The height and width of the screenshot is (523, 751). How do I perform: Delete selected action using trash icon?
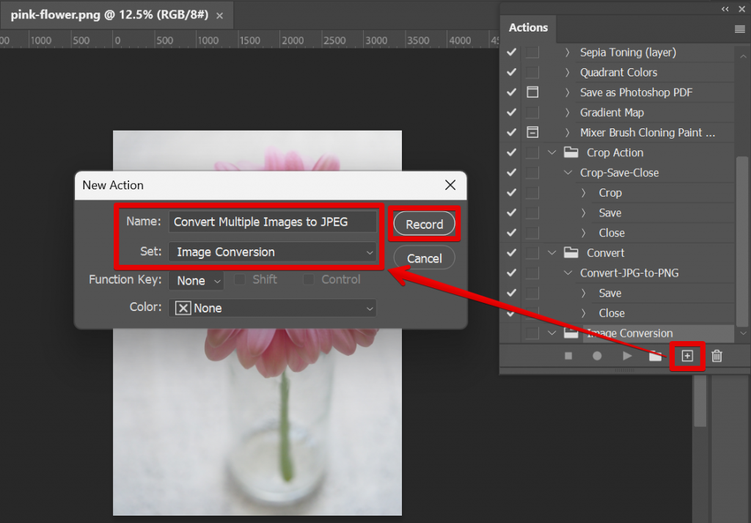[x=717, y=356]
